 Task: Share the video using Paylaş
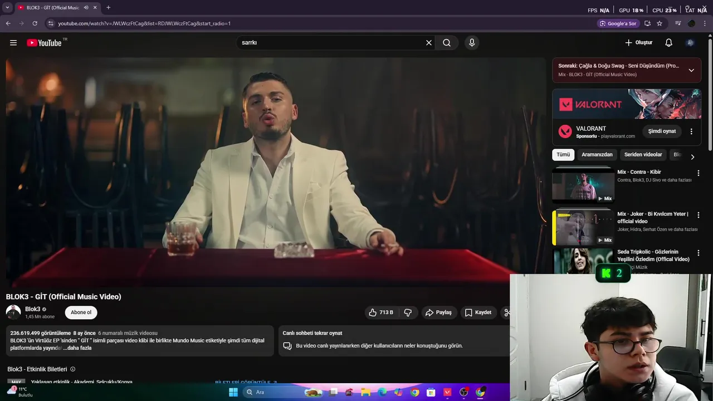click(x=438, y=312)
